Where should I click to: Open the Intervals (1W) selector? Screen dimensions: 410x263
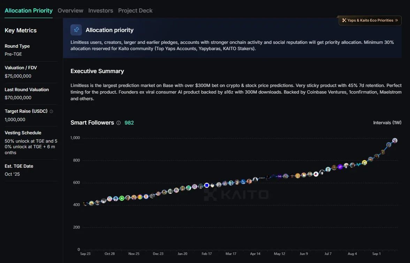tap(387, 123)
